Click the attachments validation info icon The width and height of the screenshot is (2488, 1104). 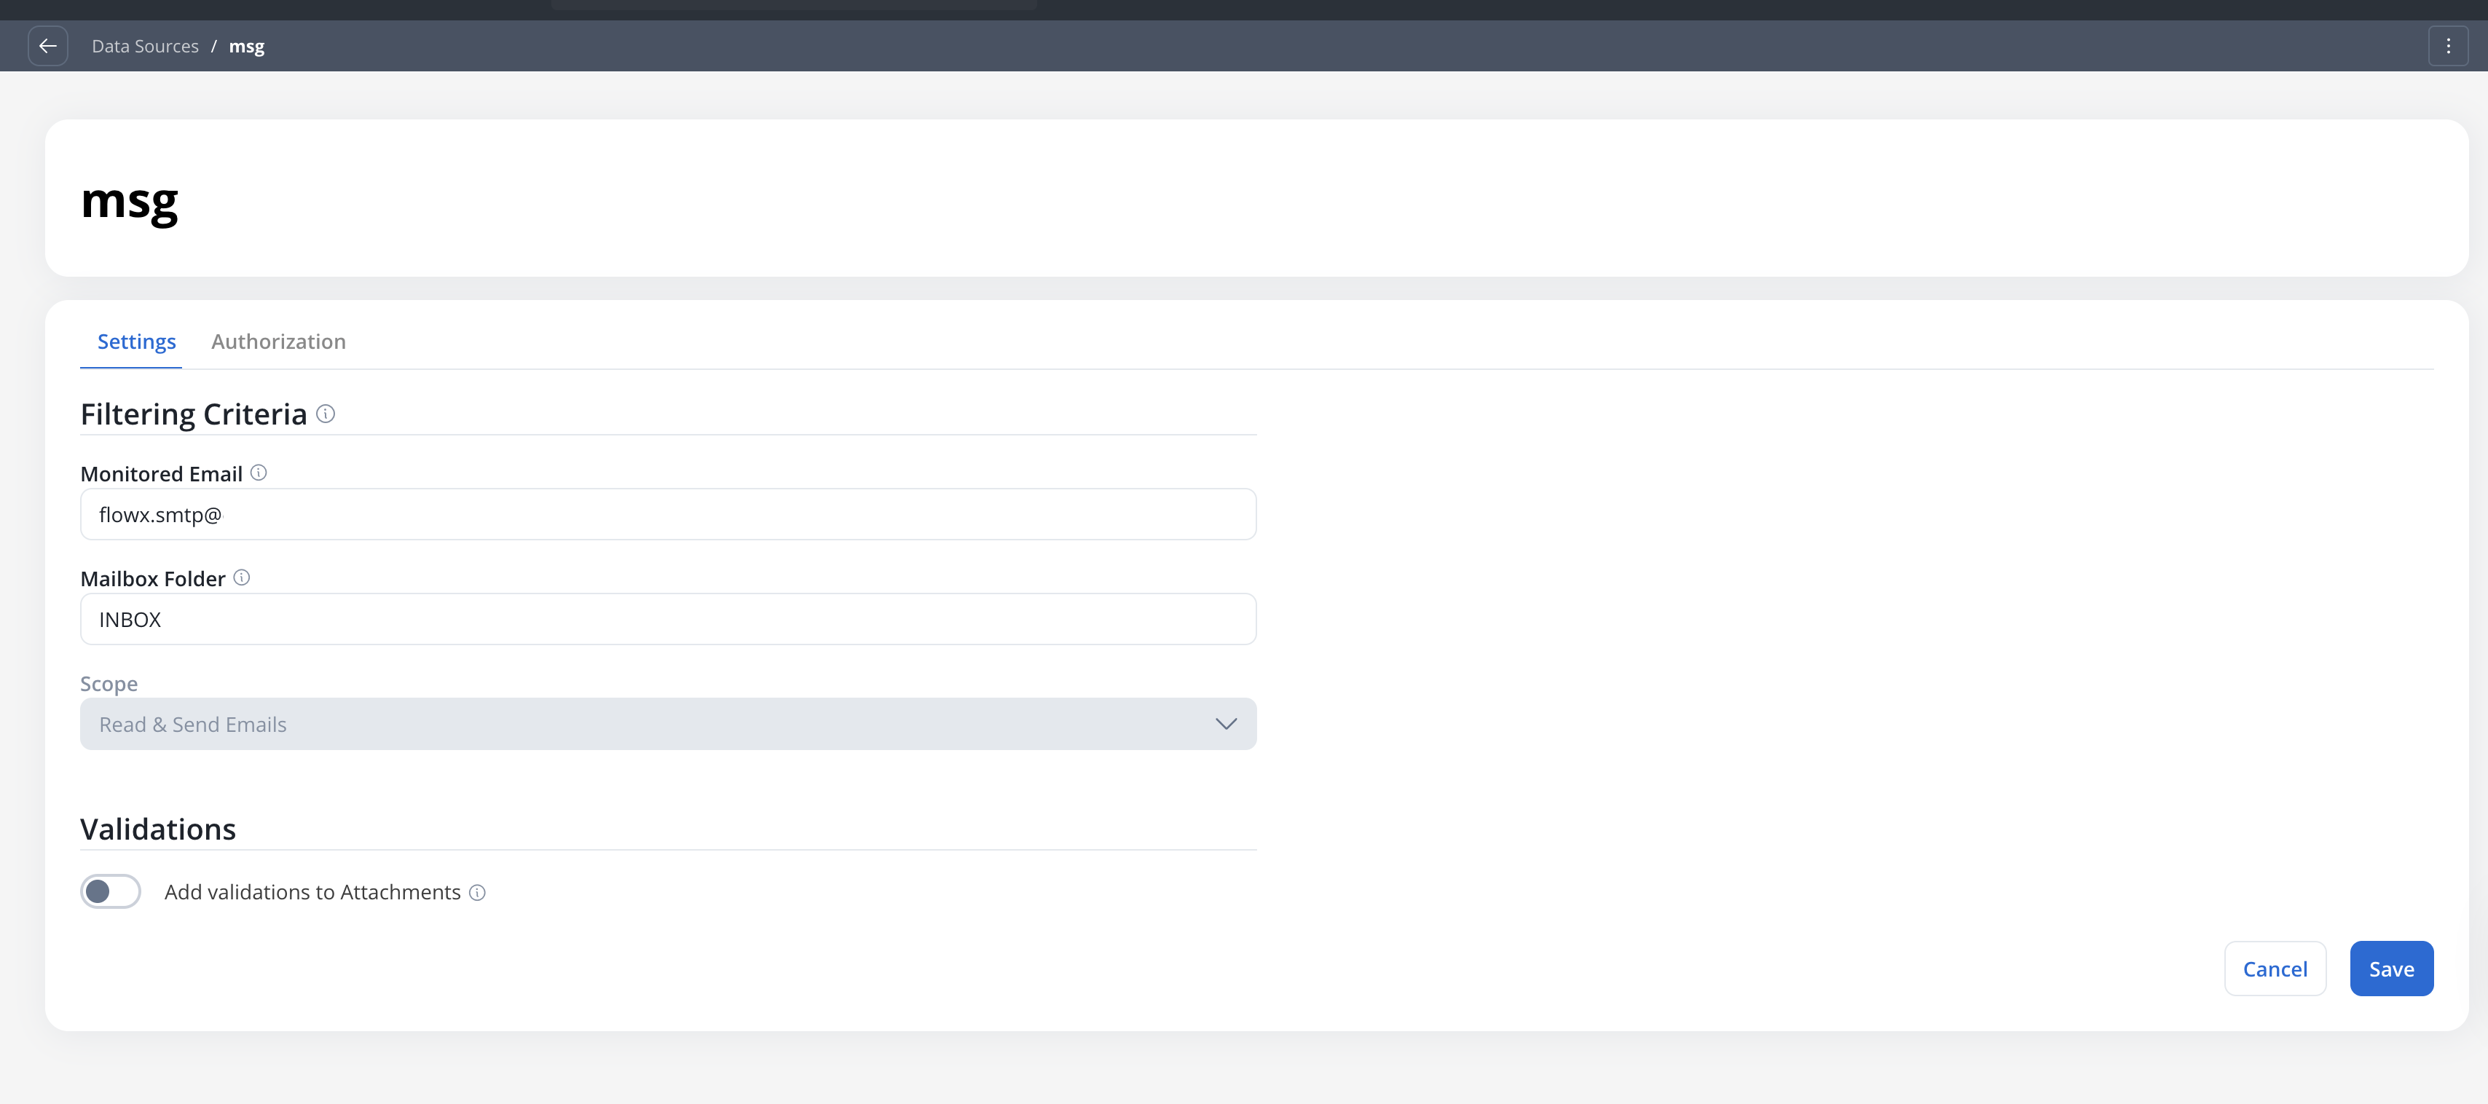coord(477,893)
